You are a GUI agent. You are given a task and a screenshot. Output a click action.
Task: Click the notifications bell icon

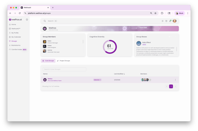click(x=170, y=21)
